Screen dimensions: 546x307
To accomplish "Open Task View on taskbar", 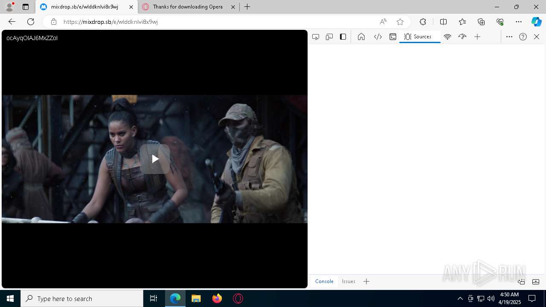I will [x=154, y=298].
